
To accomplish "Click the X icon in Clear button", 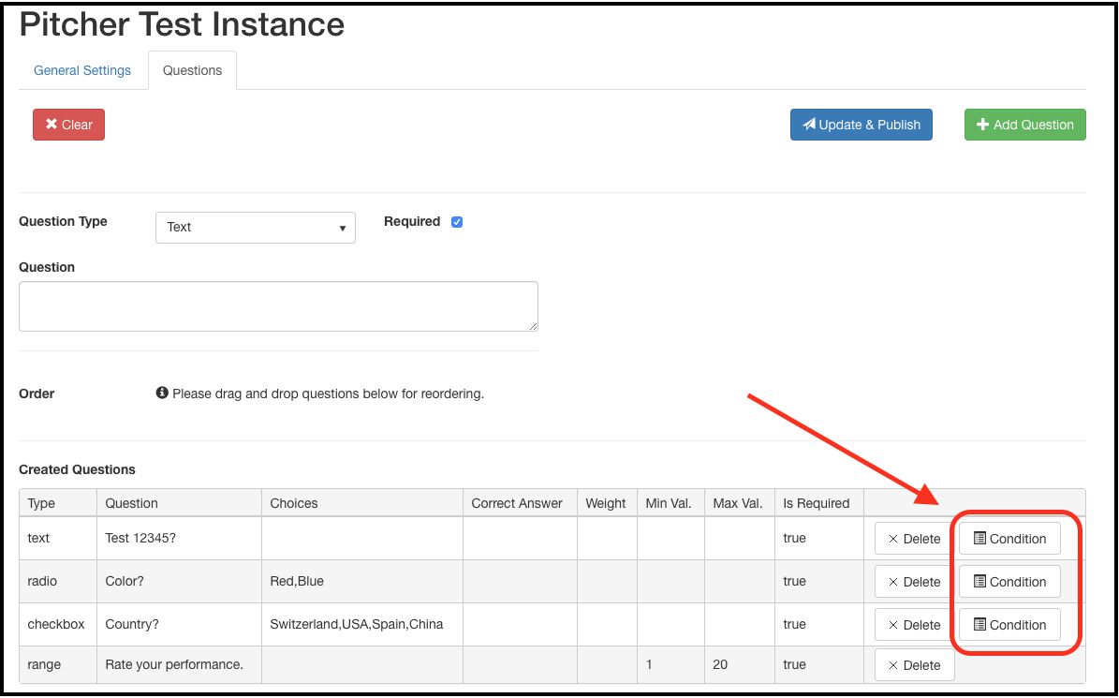I will 52,125.
